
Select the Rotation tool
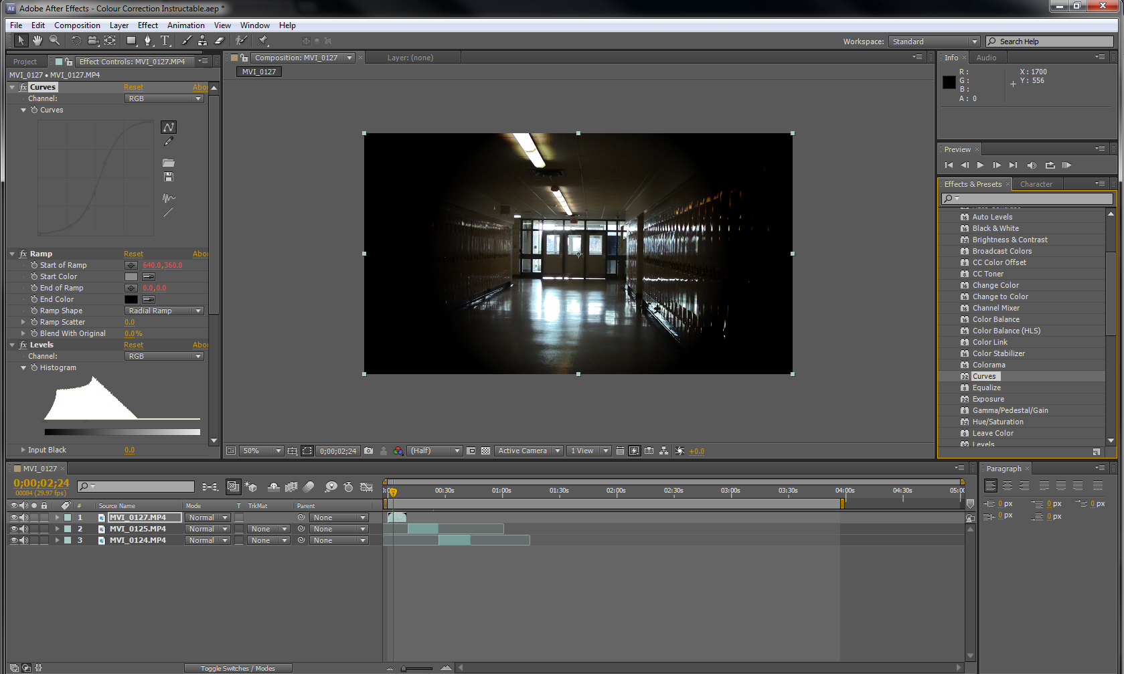tap(76, 41)
